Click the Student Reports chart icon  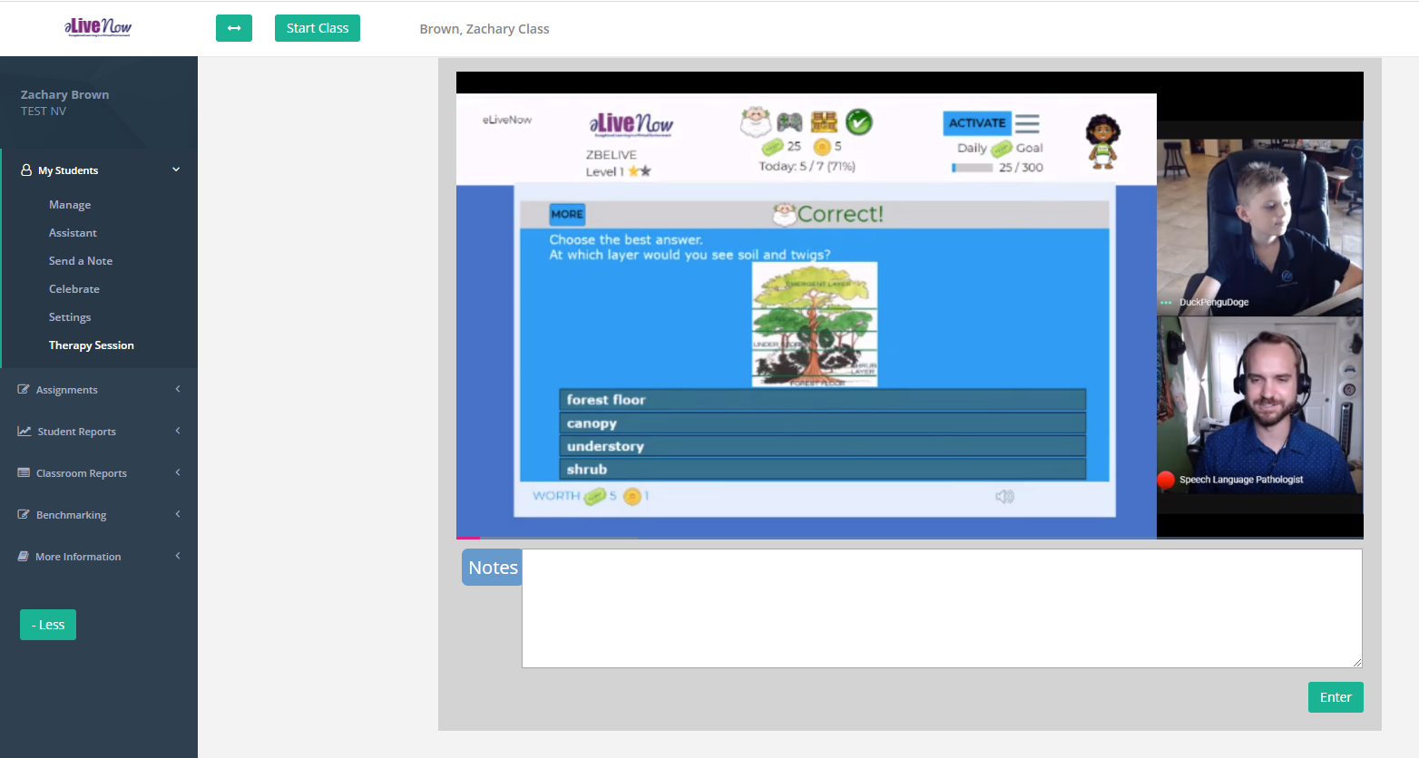click(x=24, y=431)
